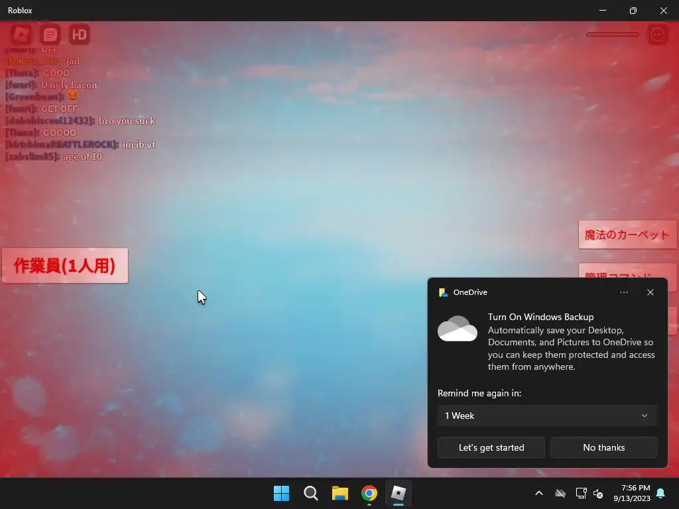Expand the Remind me again dropdown

click(547, 416)
